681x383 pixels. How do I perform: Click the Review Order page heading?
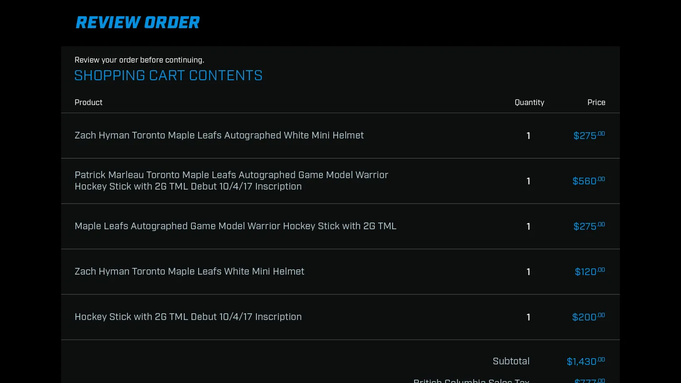click(x=138, y=22)
